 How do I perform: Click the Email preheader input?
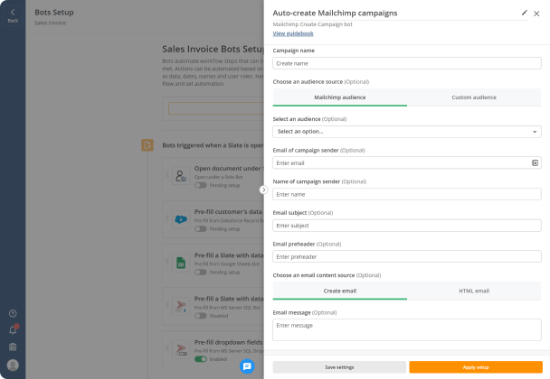(407, 256)
